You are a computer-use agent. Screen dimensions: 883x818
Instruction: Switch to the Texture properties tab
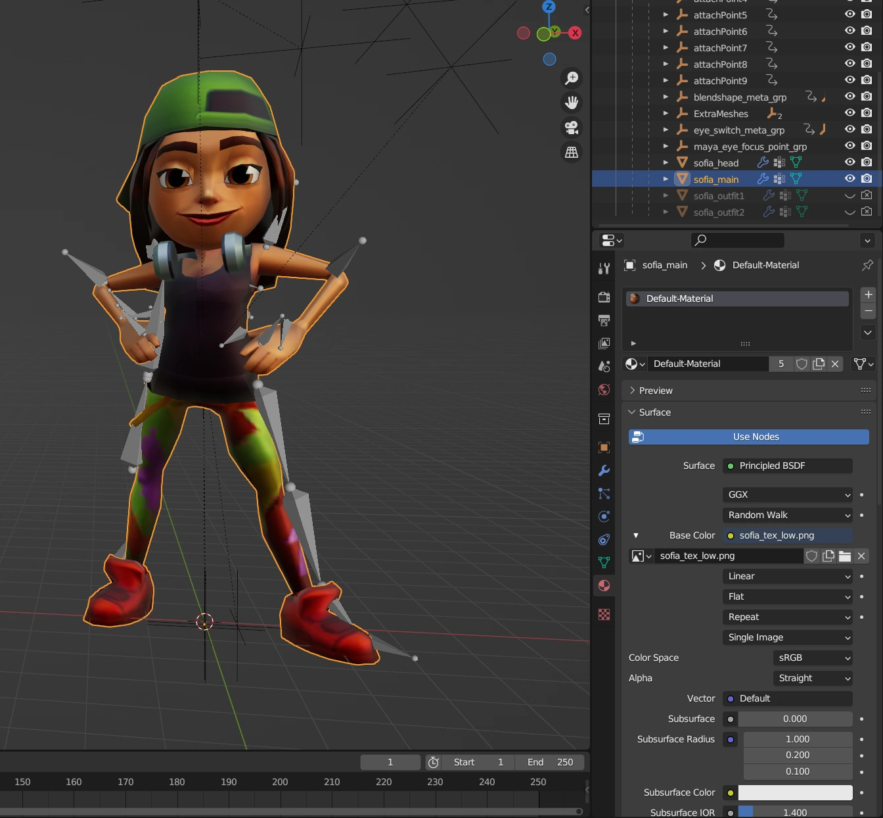coord(604,614)
